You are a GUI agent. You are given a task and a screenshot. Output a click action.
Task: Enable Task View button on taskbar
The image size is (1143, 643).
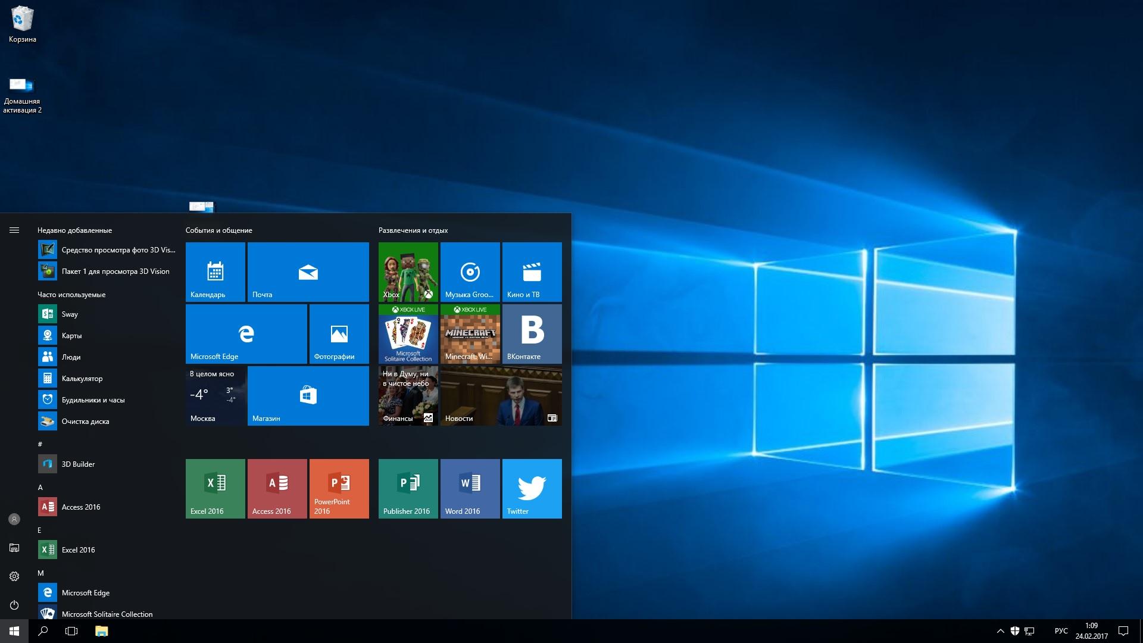pyautogui.click(x=71, y=630)
